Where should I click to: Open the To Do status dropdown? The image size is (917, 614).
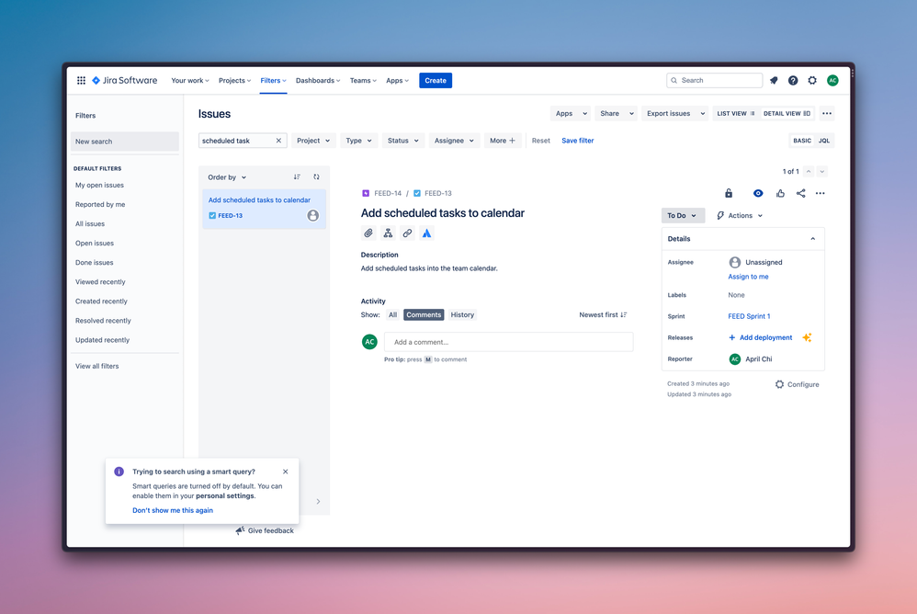pos(683,216)
